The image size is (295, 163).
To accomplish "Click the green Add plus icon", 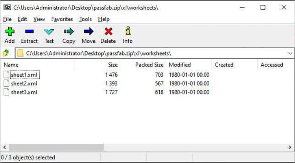I will pyautogui.click(x=10, y=31).
